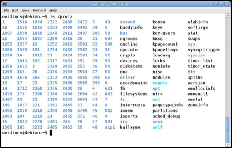Click the 'pagetypeinfo' entry
Screen dimensions: 232x148
167,105
